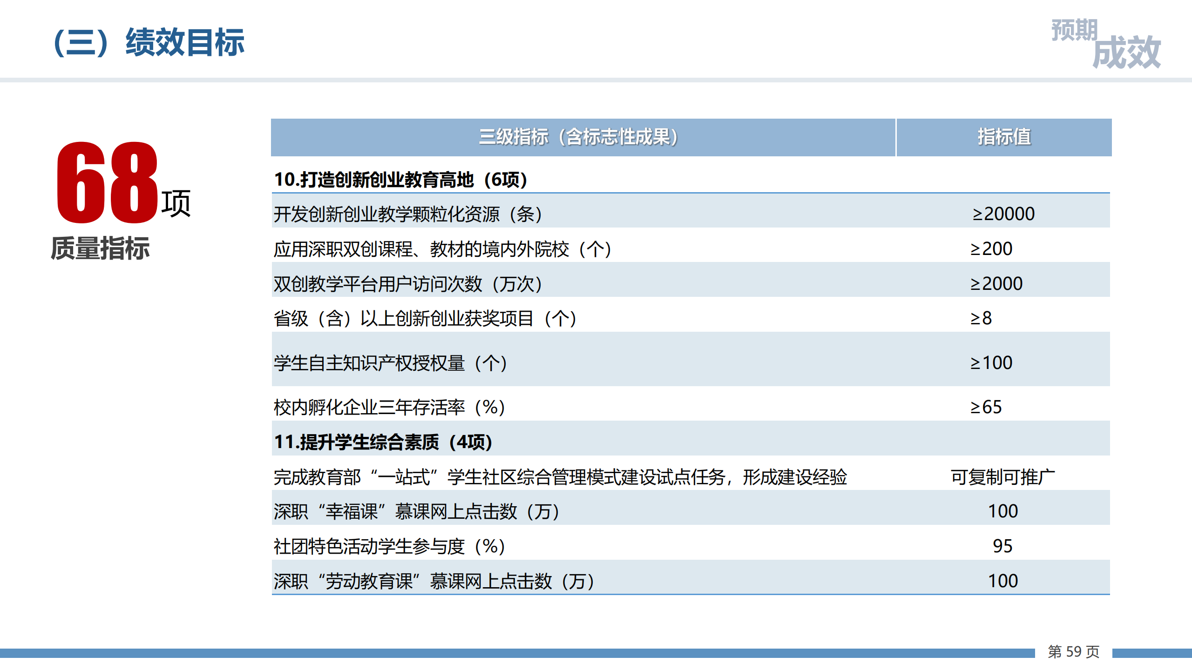Image resolution: width=1192 pixels, height=670 pixels.
Task: Click section heading 10.打造创新创业教育高地
Action: click(400, 180)
